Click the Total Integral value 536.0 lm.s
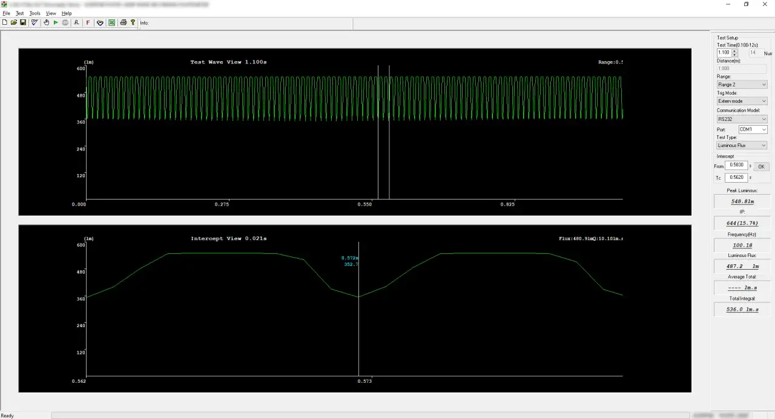 point(742,309)
